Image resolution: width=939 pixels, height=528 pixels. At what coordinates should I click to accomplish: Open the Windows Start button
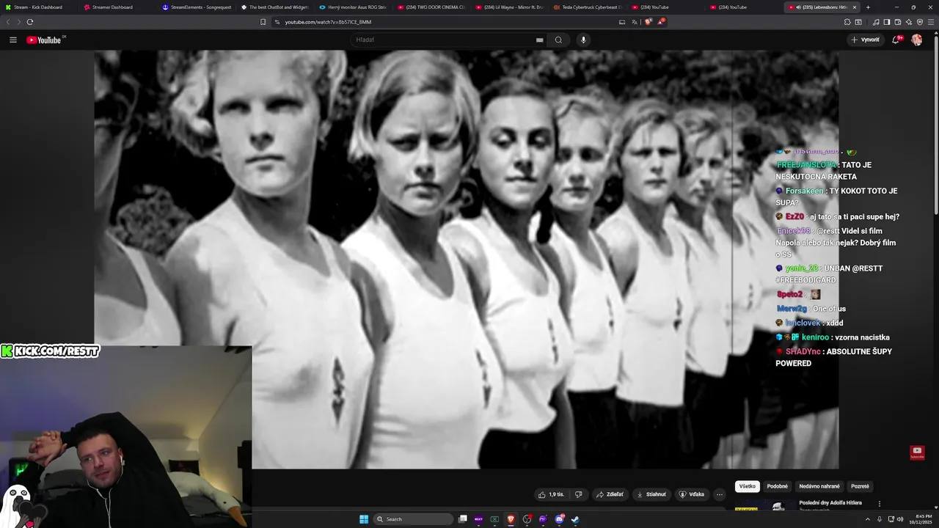[364, 519]
